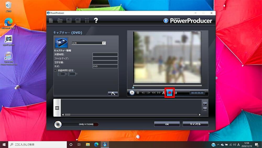Viewport: 262px width, 148px height.
Task: Click the fast forward double-arrow button
Action: [159, 93]
